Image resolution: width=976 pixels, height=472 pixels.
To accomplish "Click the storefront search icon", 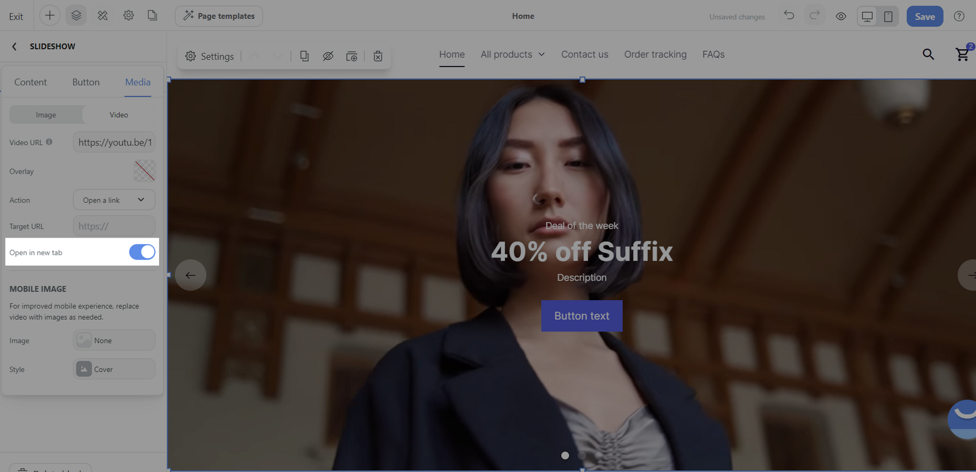I will [x=928, y=54].
